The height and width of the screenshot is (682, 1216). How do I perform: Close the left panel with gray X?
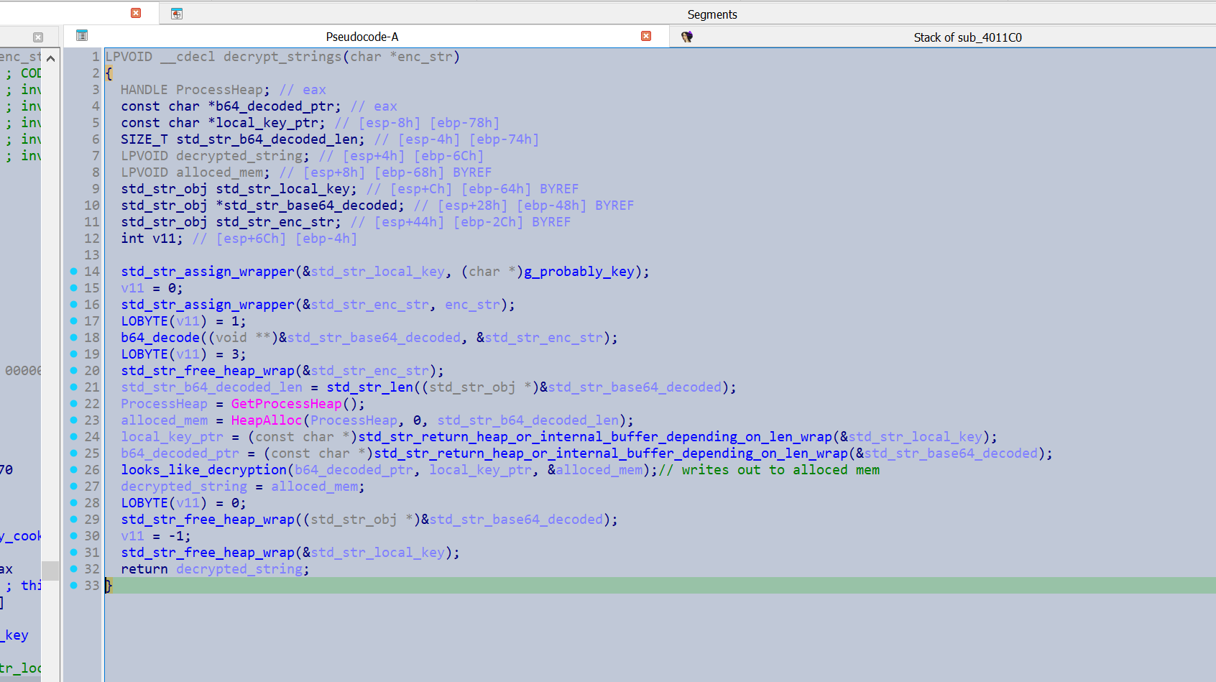tap(38, 37)
